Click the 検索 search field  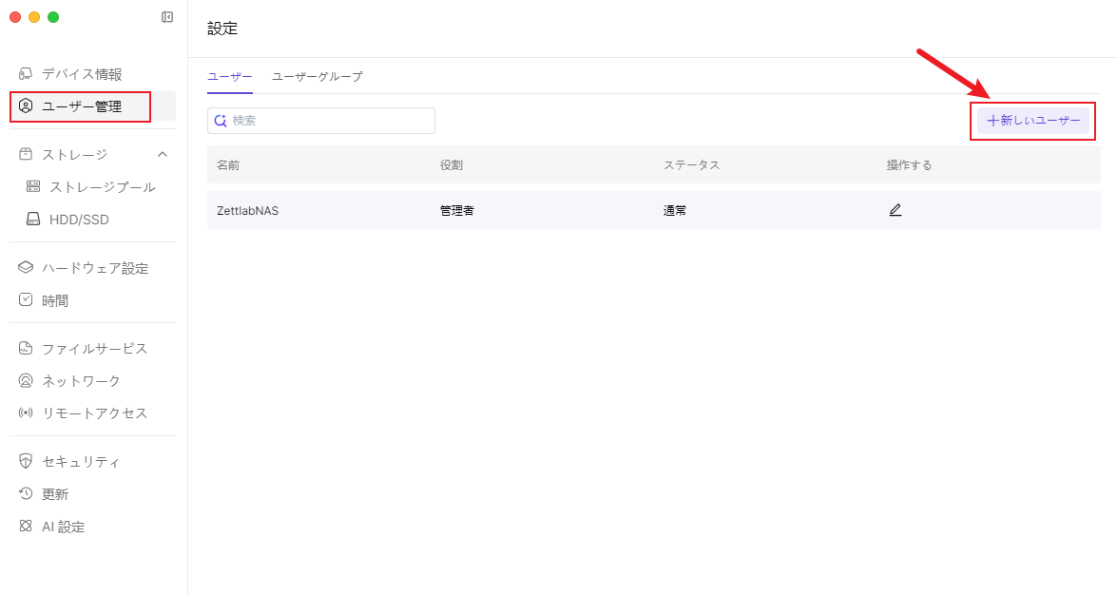[321, 121]
